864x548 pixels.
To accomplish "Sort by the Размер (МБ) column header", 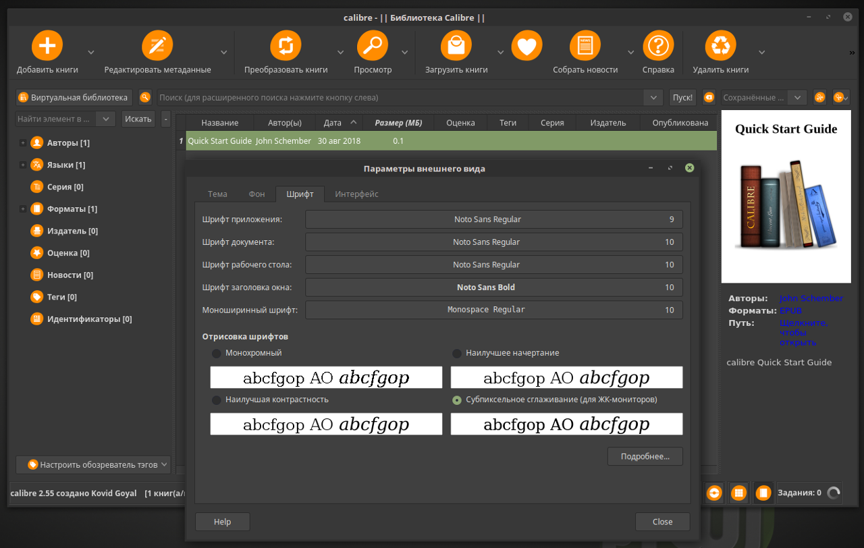I will 398,123.
